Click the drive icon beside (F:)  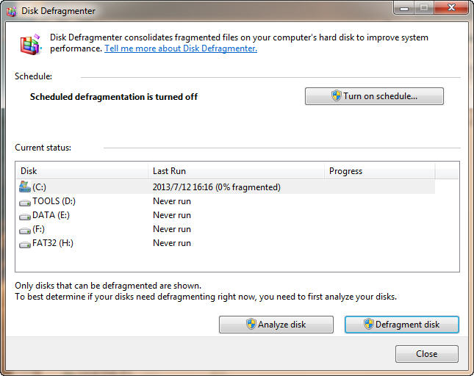(25, 231)
